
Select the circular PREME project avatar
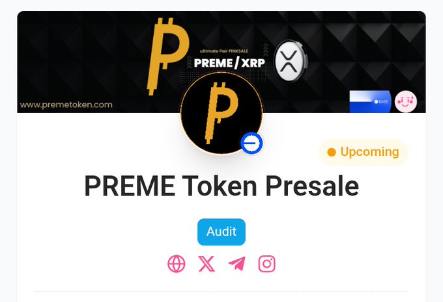pyautogui.click(x=221, y=113)
